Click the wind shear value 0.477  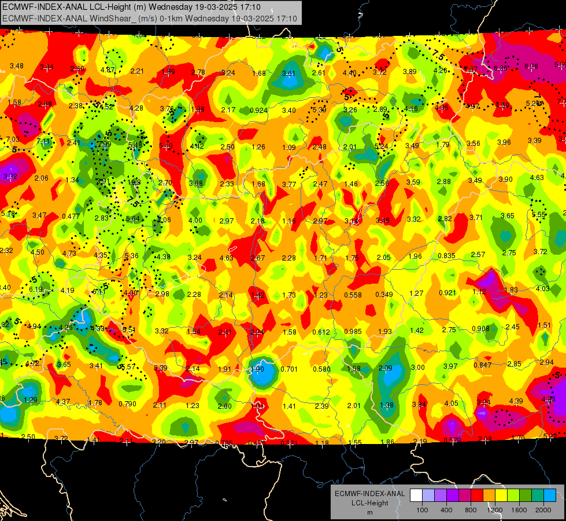point(71,216)
